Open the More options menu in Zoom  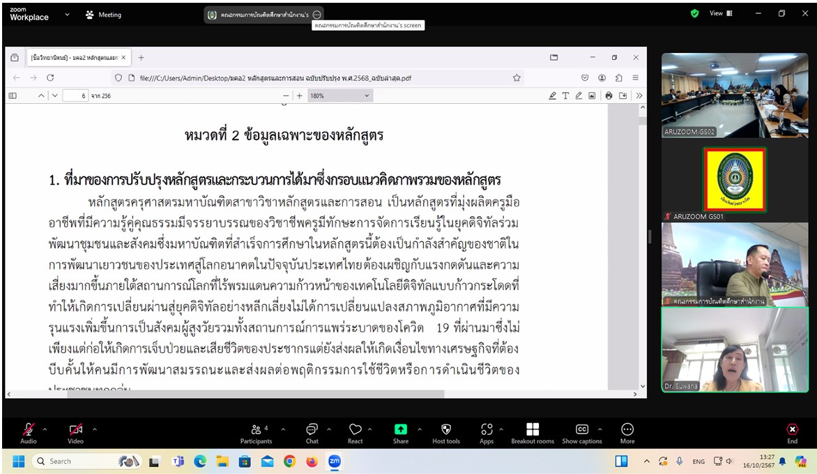click(627, 433)
